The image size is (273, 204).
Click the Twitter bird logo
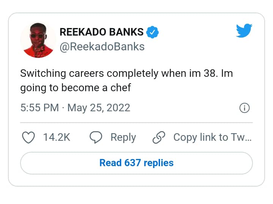pyautogui.click(x=244, y=30)
